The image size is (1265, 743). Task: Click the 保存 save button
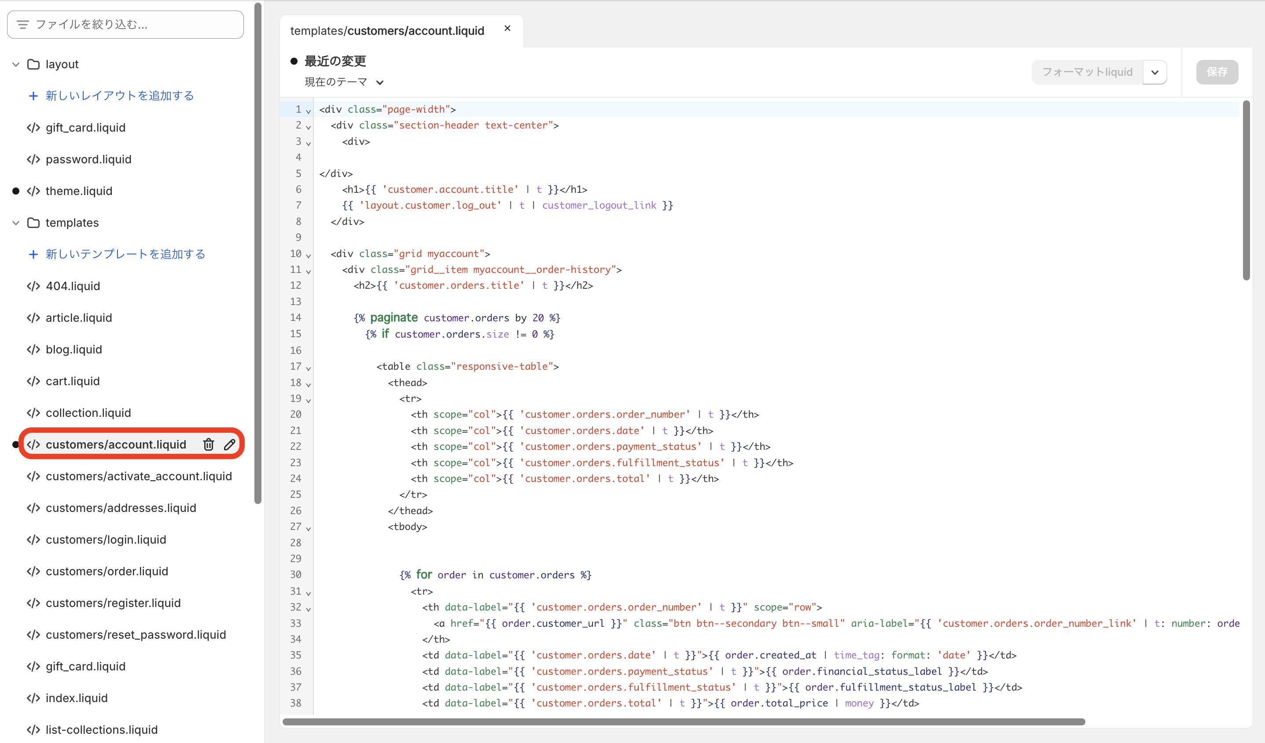coord(1217,72)
